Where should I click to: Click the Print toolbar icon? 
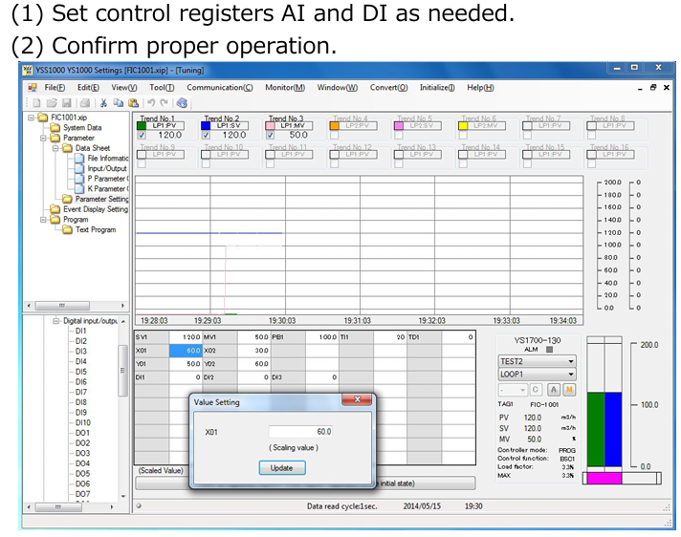[84, 102]
